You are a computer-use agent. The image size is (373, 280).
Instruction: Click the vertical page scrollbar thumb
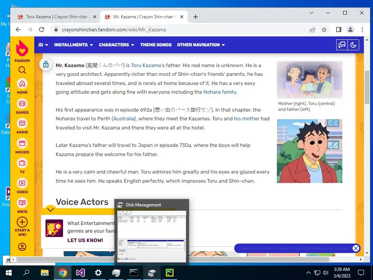[x=366, y=87]
